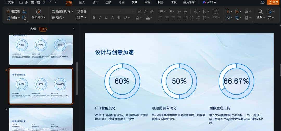The height and width of the screenshot is (131, 281).
Task: Click the Align right paragraph icon
Action: [x=173, y=18]
